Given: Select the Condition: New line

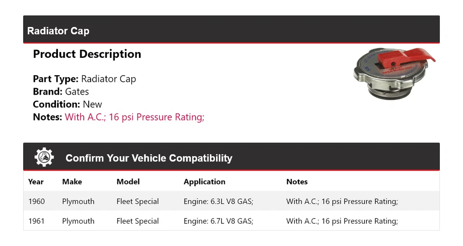Looking at the screenshot, I should (68, 104).
